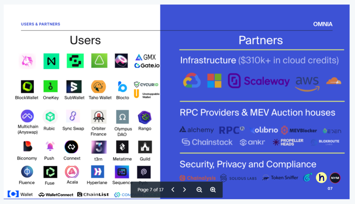The image size is (355, 204).
Task: Click the USERS & PARTNERS header label
Action: 41,24
